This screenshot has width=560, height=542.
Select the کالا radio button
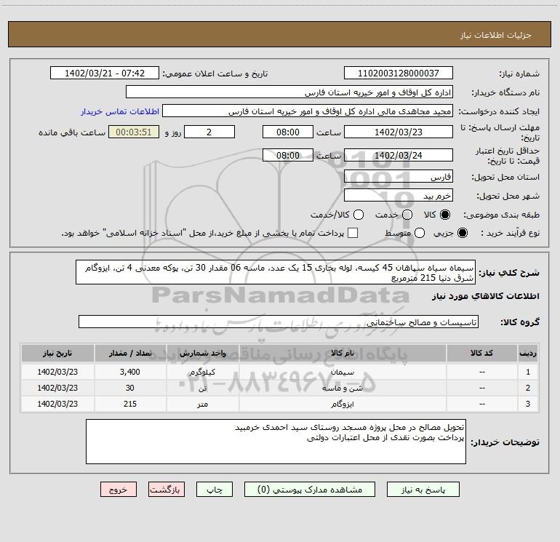[x=445, y=215]
